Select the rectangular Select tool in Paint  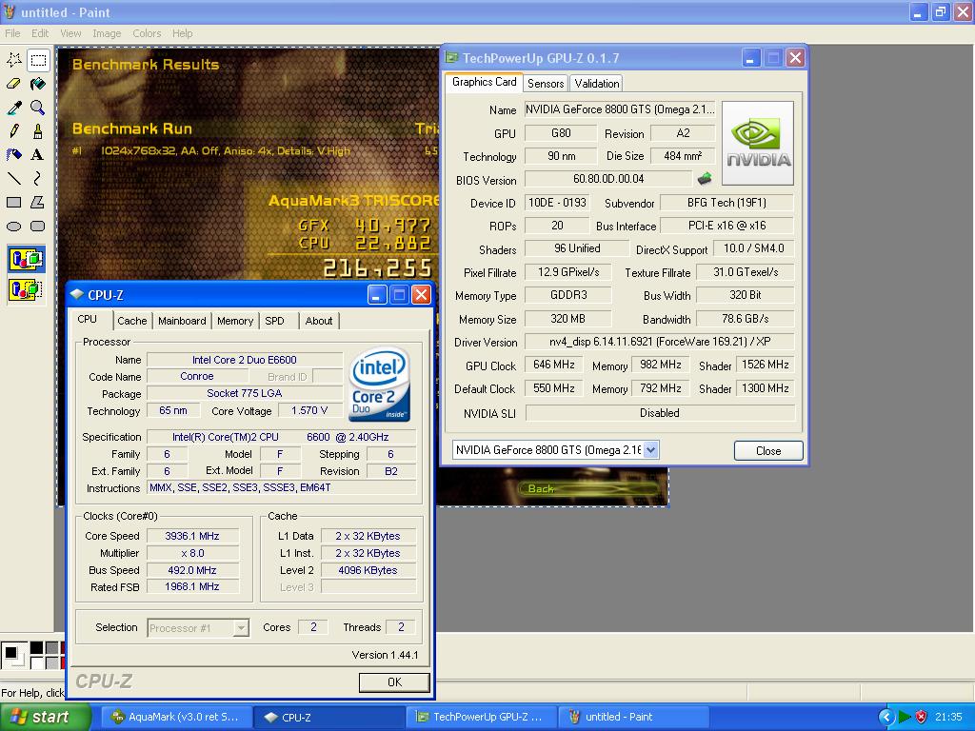[38, 60]
